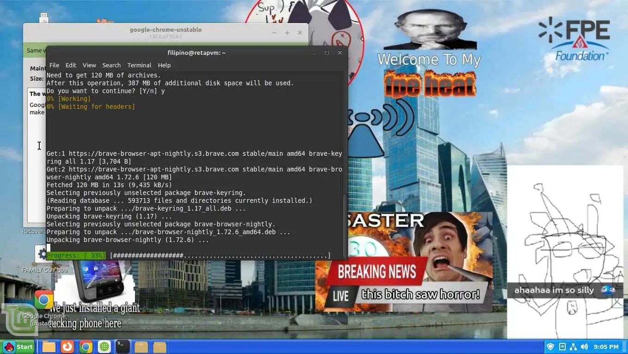Click the 'After this operation, 387 MB' line
The width and height of the screenshot is (628, 354).
pyautogui.click(x=170, y=83)
